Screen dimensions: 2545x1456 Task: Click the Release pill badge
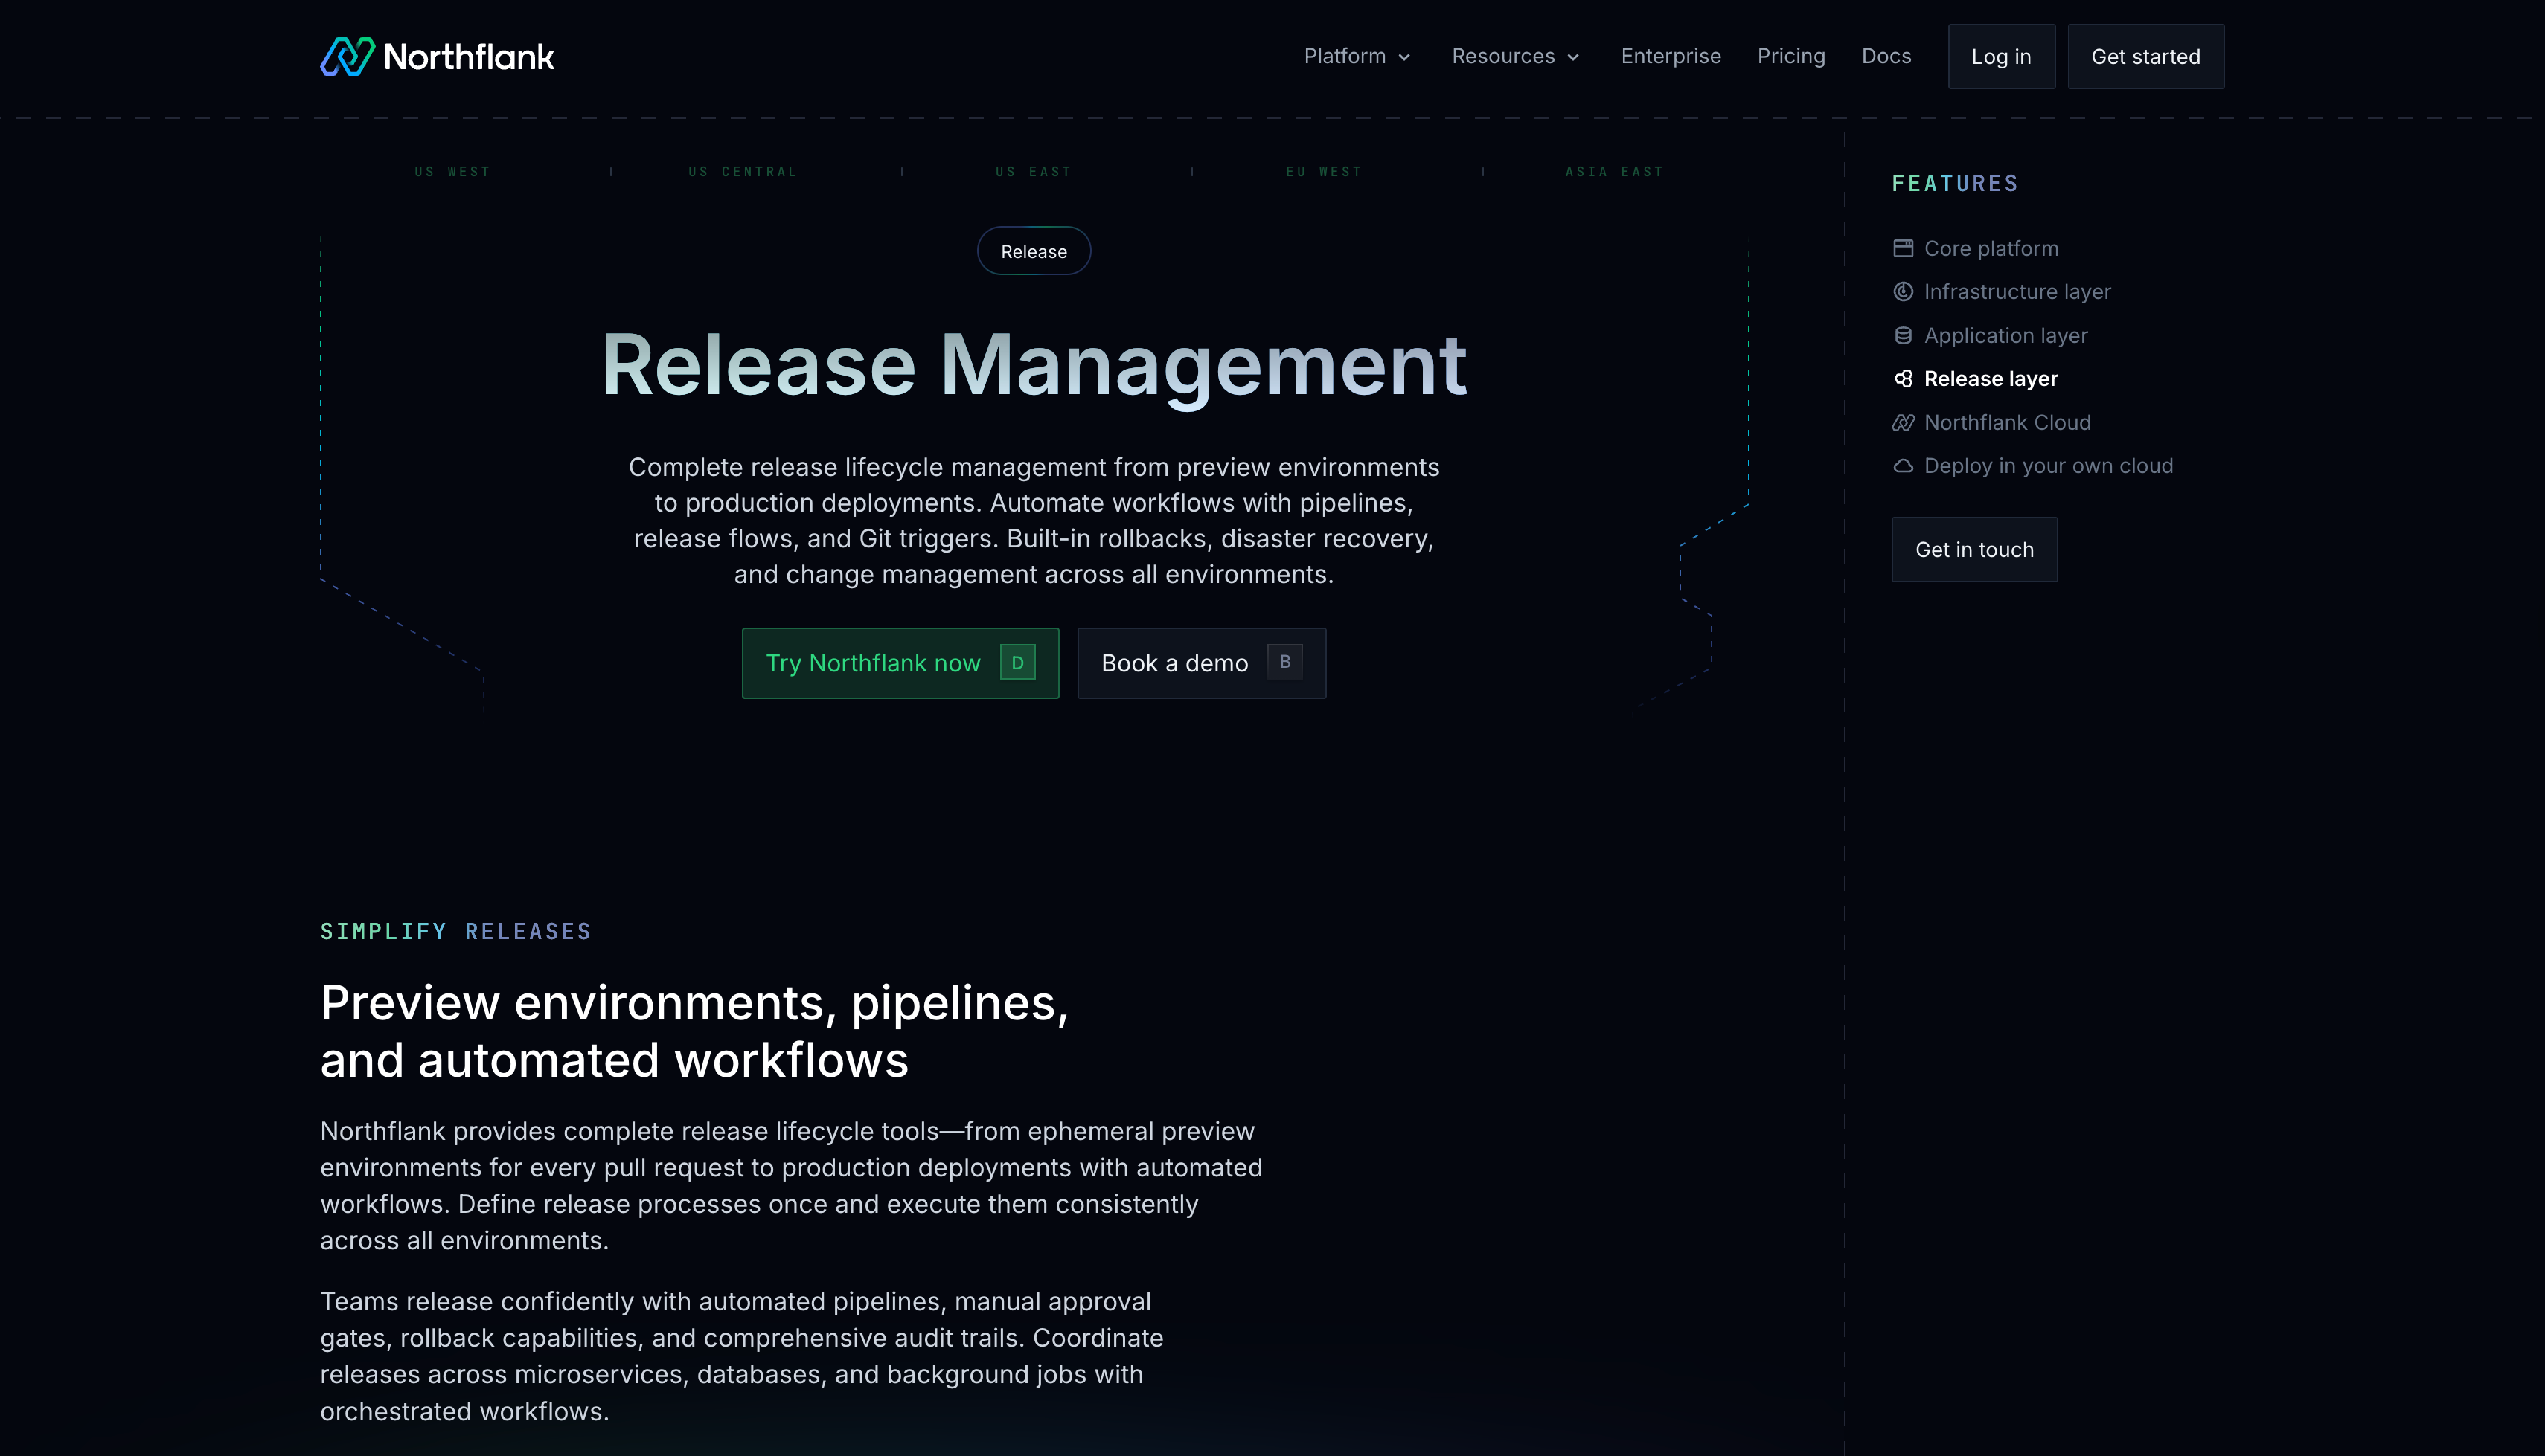click(x=1034, y=251)
